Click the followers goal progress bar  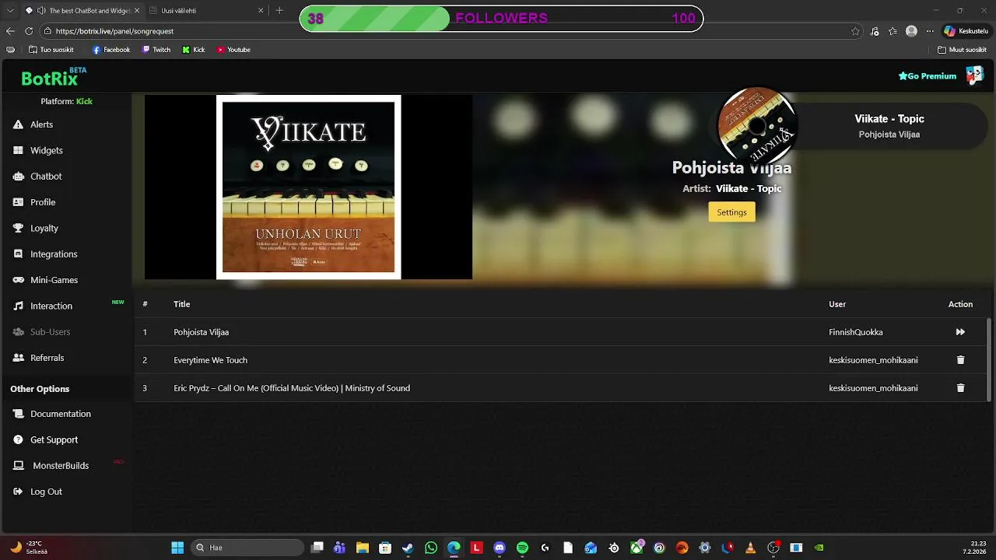coord(501,19)
